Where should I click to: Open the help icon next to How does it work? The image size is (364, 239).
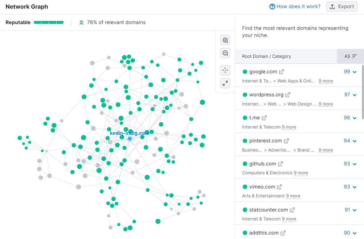pyautogui.click(x=272, y=6)
